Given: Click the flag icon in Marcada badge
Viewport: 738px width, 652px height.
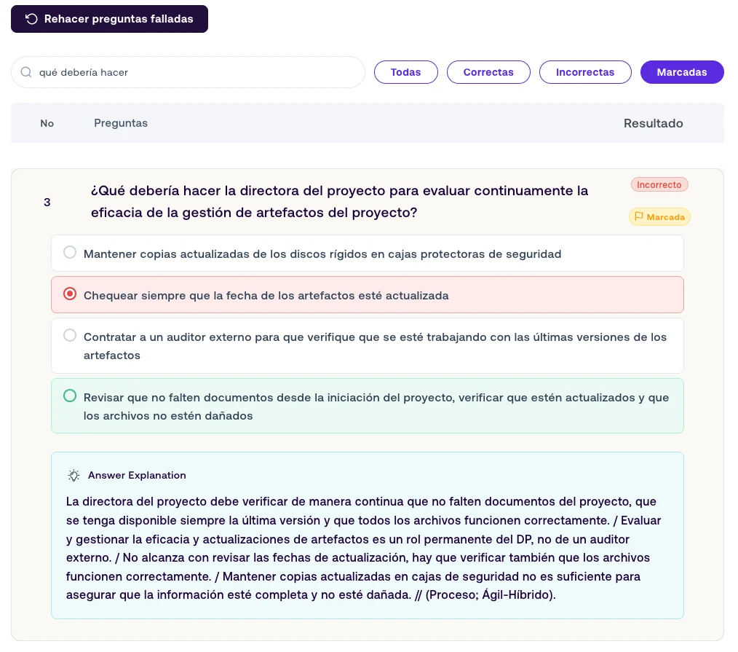Looking at the screenshot, I should coord(639,216).
